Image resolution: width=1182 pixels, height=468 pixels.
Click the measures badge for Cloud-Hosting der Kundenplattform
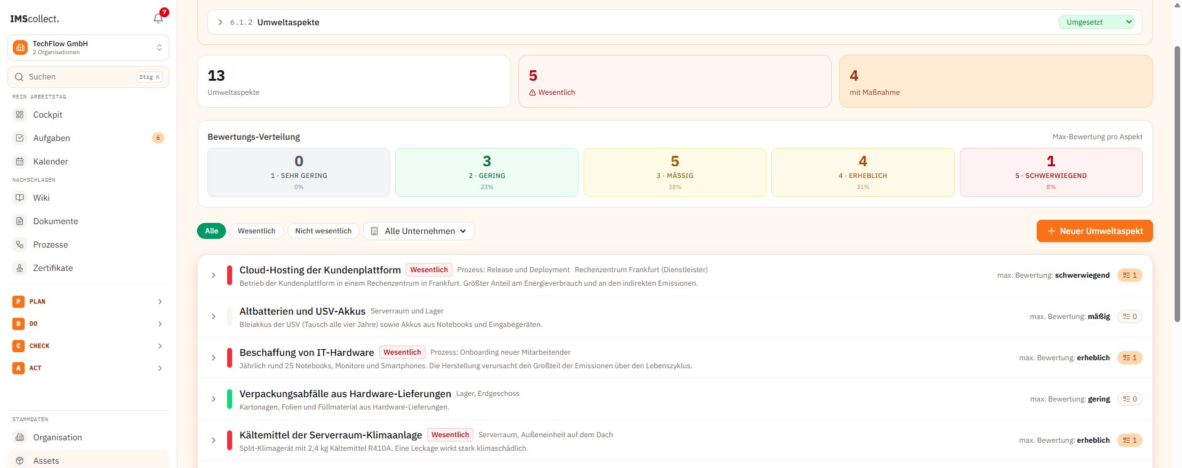click(x=1130, y=275)
